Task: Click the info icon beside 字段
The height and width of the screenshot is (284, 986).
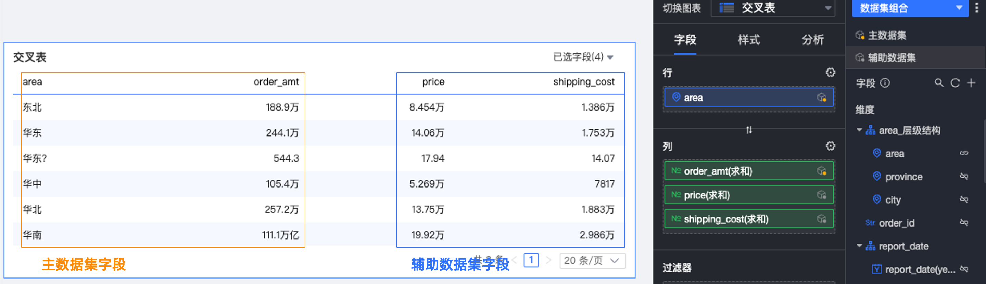Action: [885, 83]
